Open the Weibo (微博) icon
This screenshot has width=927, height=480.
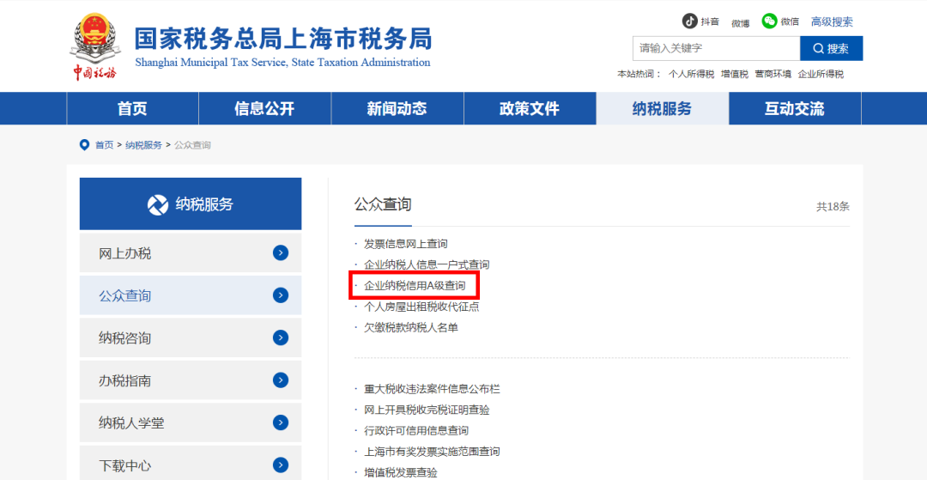(x=740, y=24)
